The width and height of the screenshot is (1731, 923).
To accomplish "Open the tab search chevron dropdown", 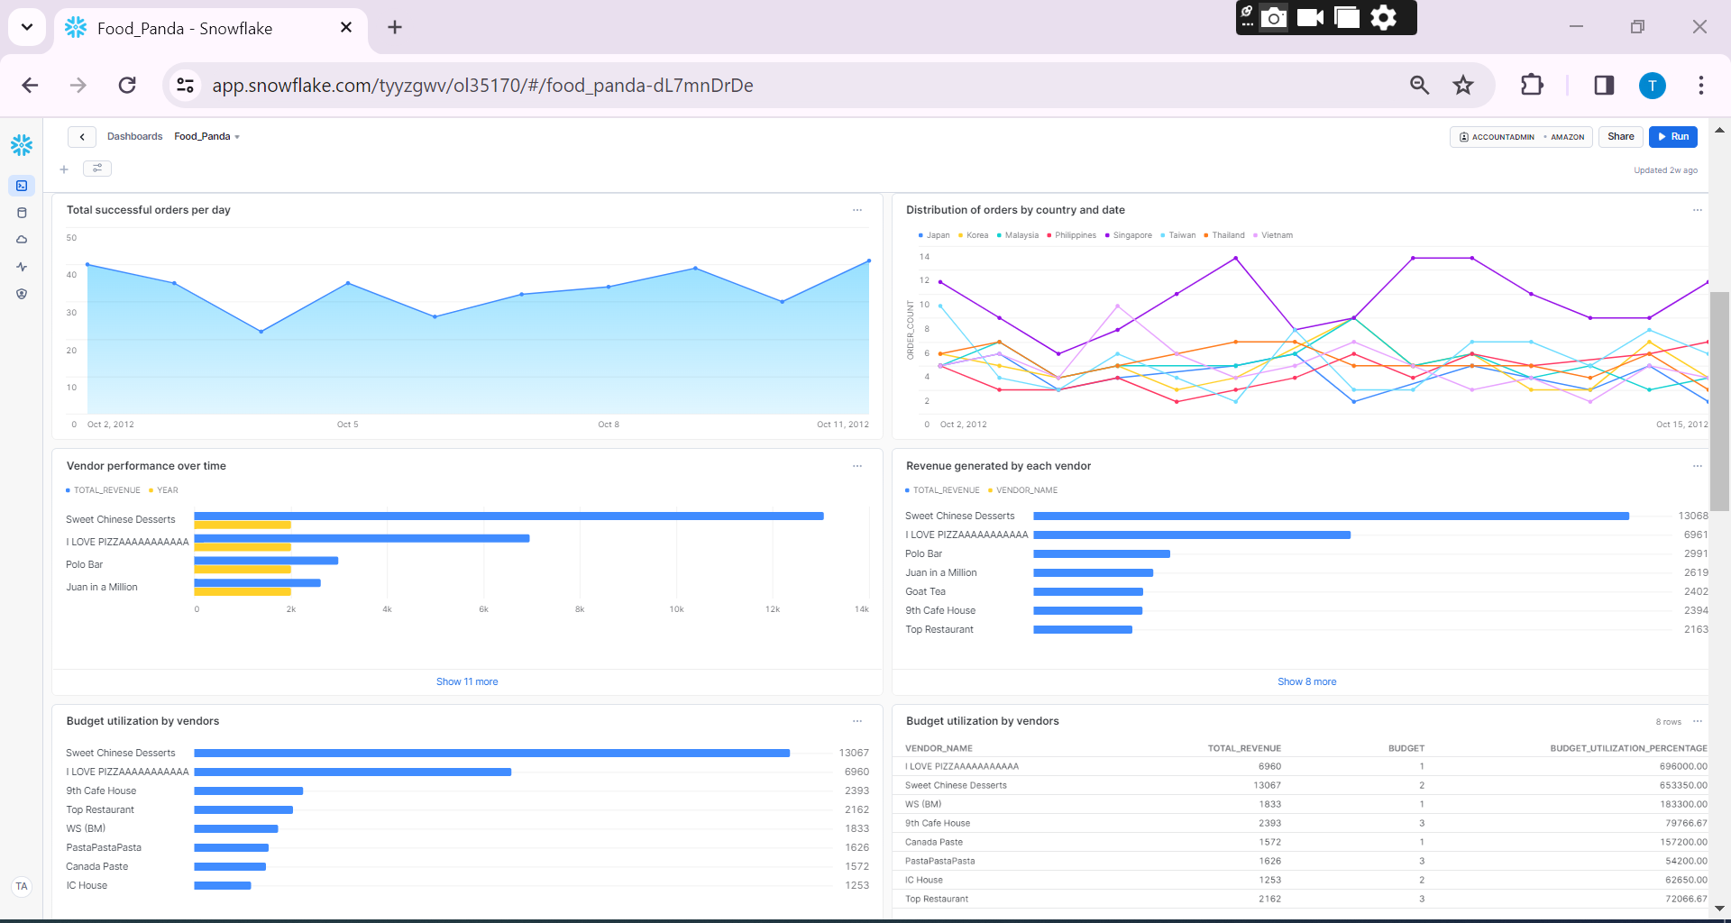I will (27, 27).
